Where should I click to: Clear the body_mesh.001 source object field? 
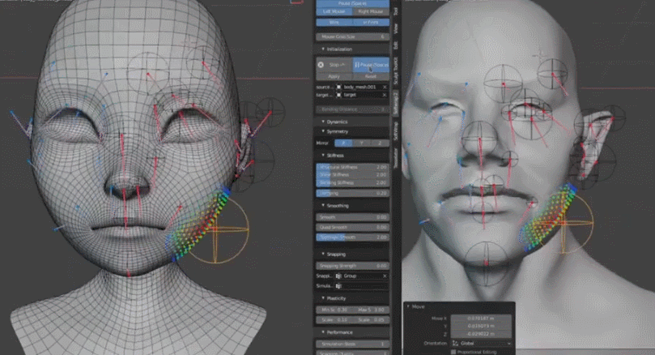385,87
